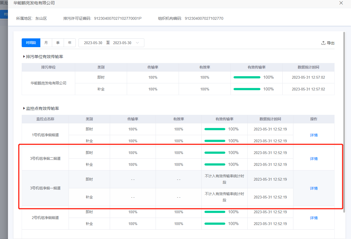
Task: Click 即时 progress bar of 3号机组净烟二烟道
Action: 215,153
